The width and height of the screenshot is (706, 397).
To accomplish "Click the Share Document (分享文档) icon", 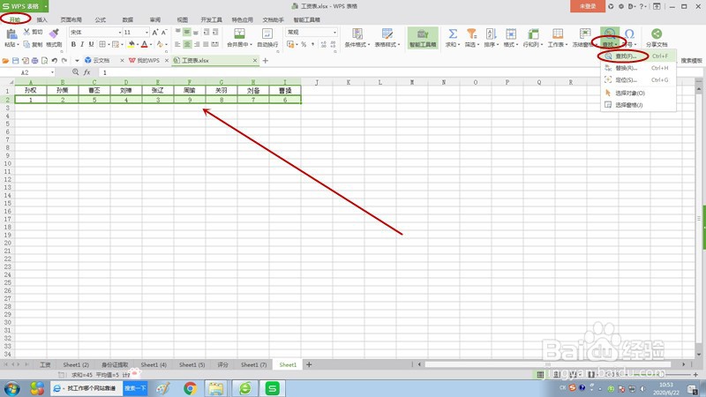I will [x=657, y=34].
